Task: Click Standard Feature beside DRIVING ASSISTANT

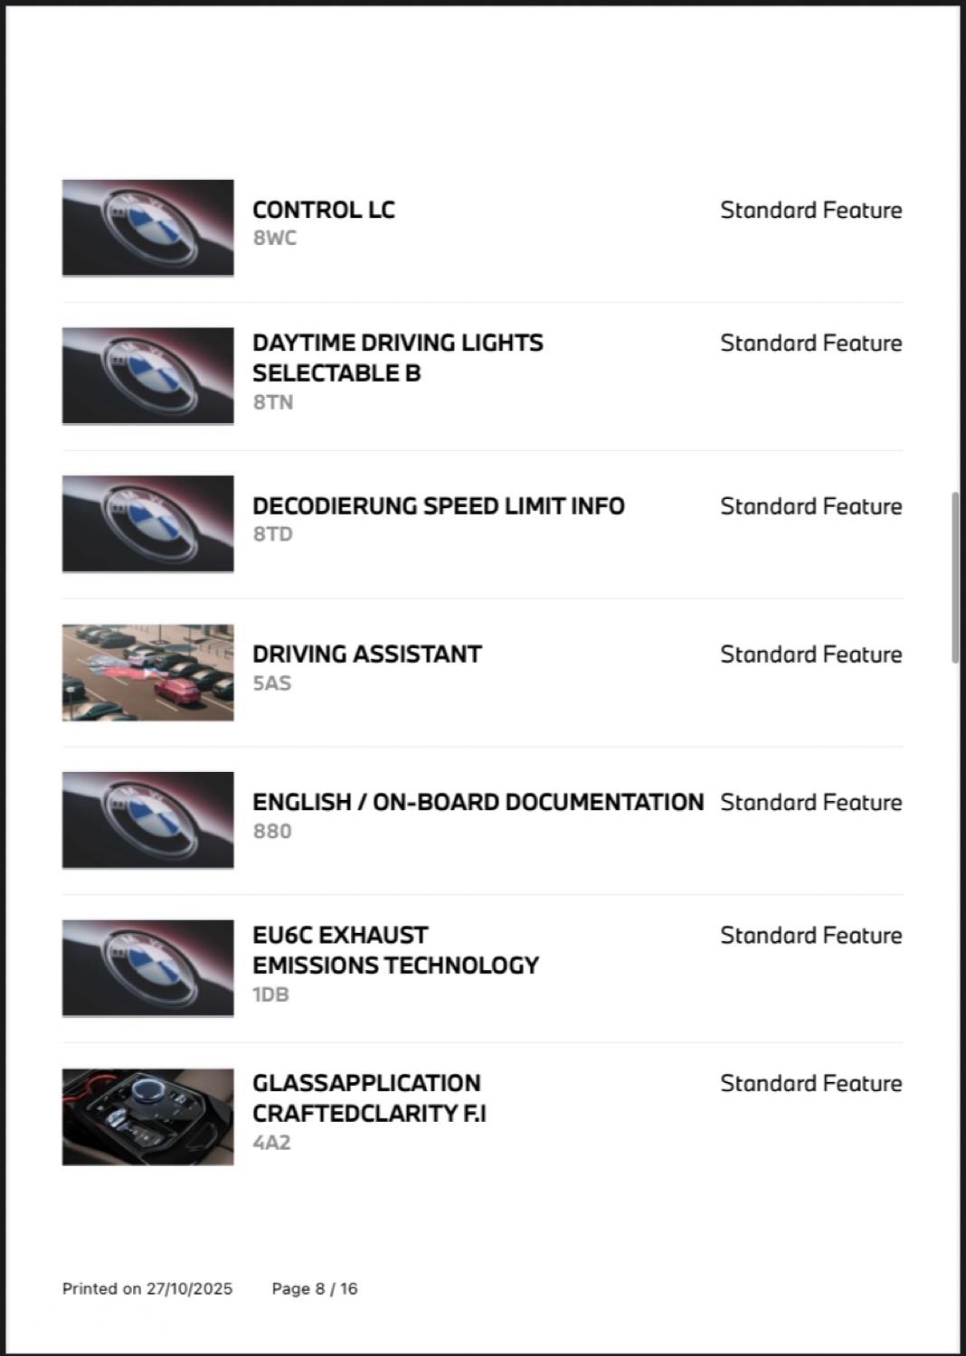Action: coord(810,654)
